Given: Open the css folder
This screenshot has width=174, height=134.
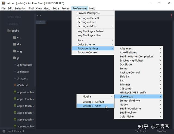Looking at the screenshot, I should [x=17, y=38].
